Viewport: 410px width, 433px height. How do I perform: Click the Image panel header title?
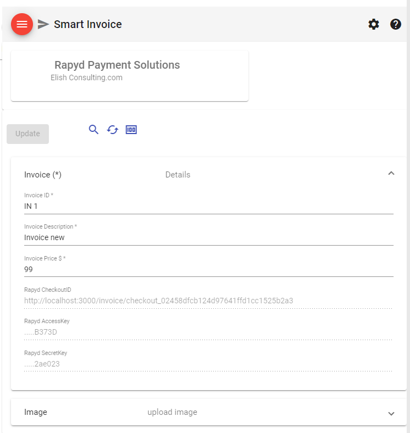pyautogui.click(x=36, y=412)
